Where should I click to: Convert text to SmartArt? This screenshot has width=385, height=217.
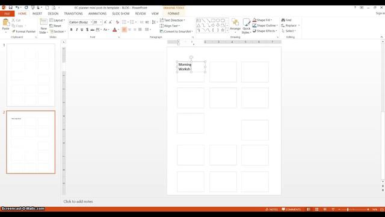pyautogui.click(x=176, y=31)
